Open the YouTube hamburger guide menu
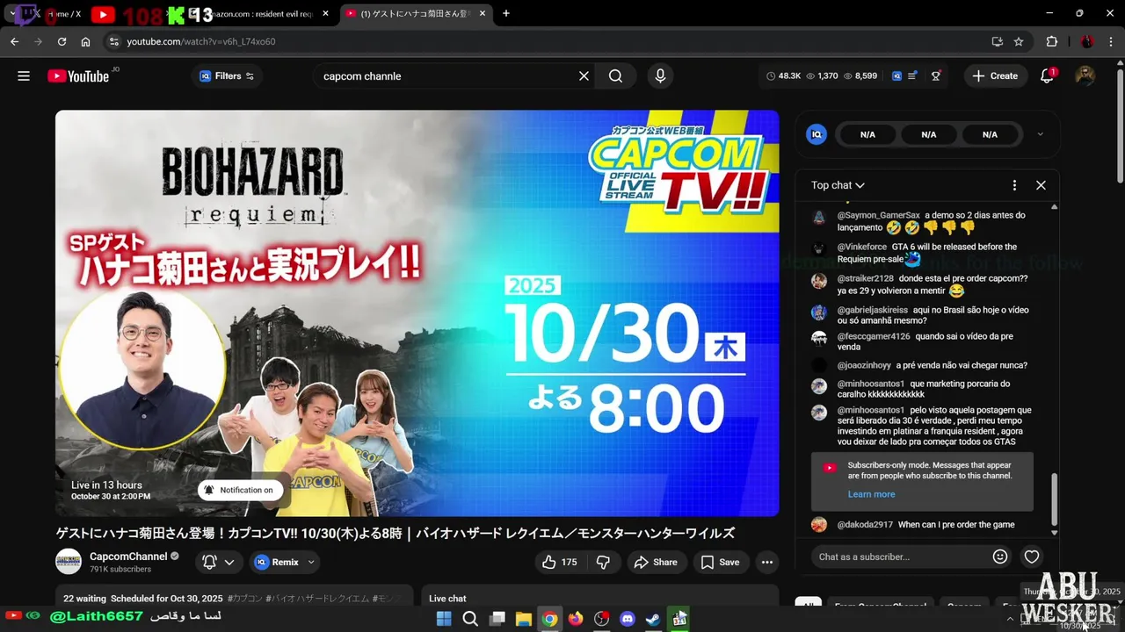The height and width of the screenshot is (632, 1125). (x=24, y=76)
